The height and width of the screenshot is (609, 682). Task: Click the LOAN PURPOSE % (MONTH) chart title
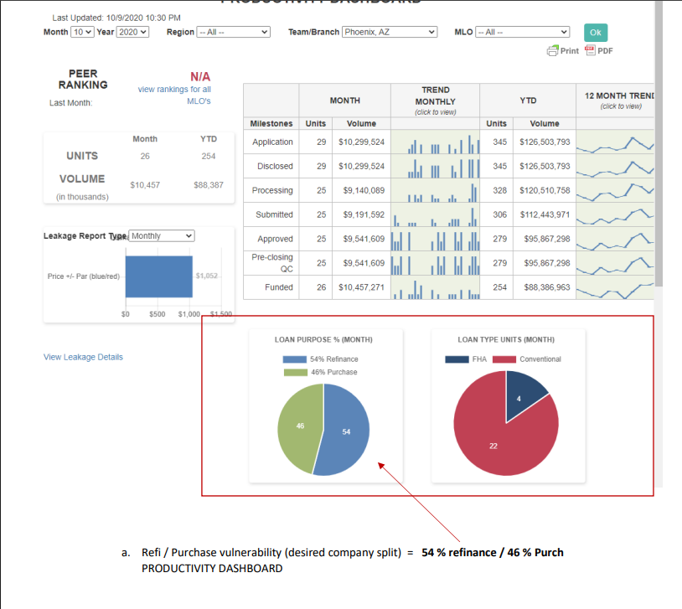click(323, 340)
